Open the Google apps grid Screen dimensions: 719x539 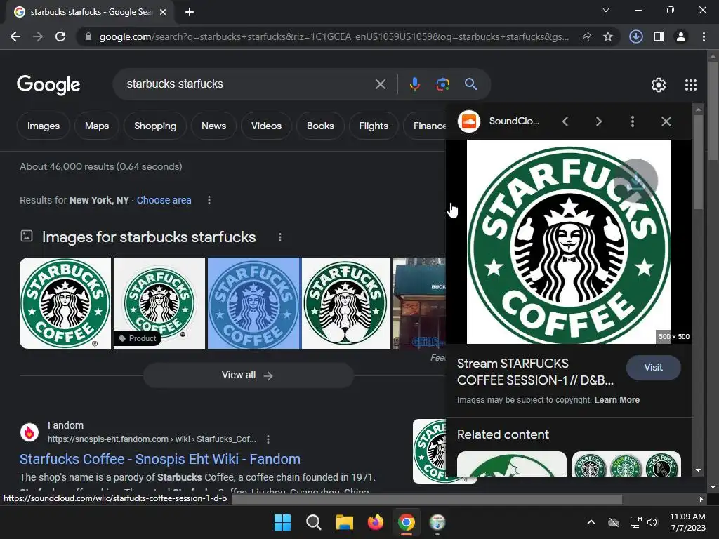click(x=691, y=85)
